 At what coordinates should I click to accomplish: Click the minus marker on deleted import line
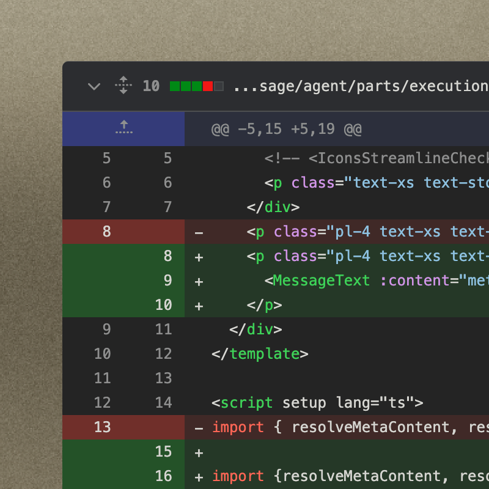pyautogui.click(x=199, y=427)
